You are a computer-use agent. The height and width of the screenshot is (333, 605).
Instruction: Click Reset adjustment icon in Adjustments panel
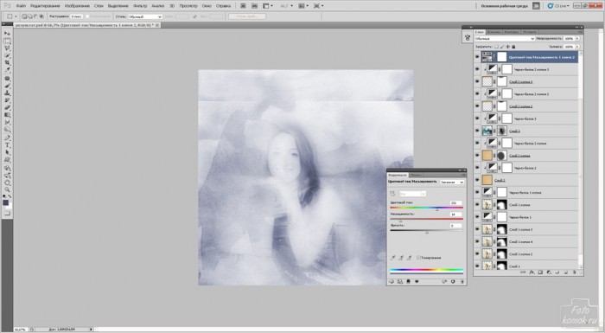tap(453, 282)
